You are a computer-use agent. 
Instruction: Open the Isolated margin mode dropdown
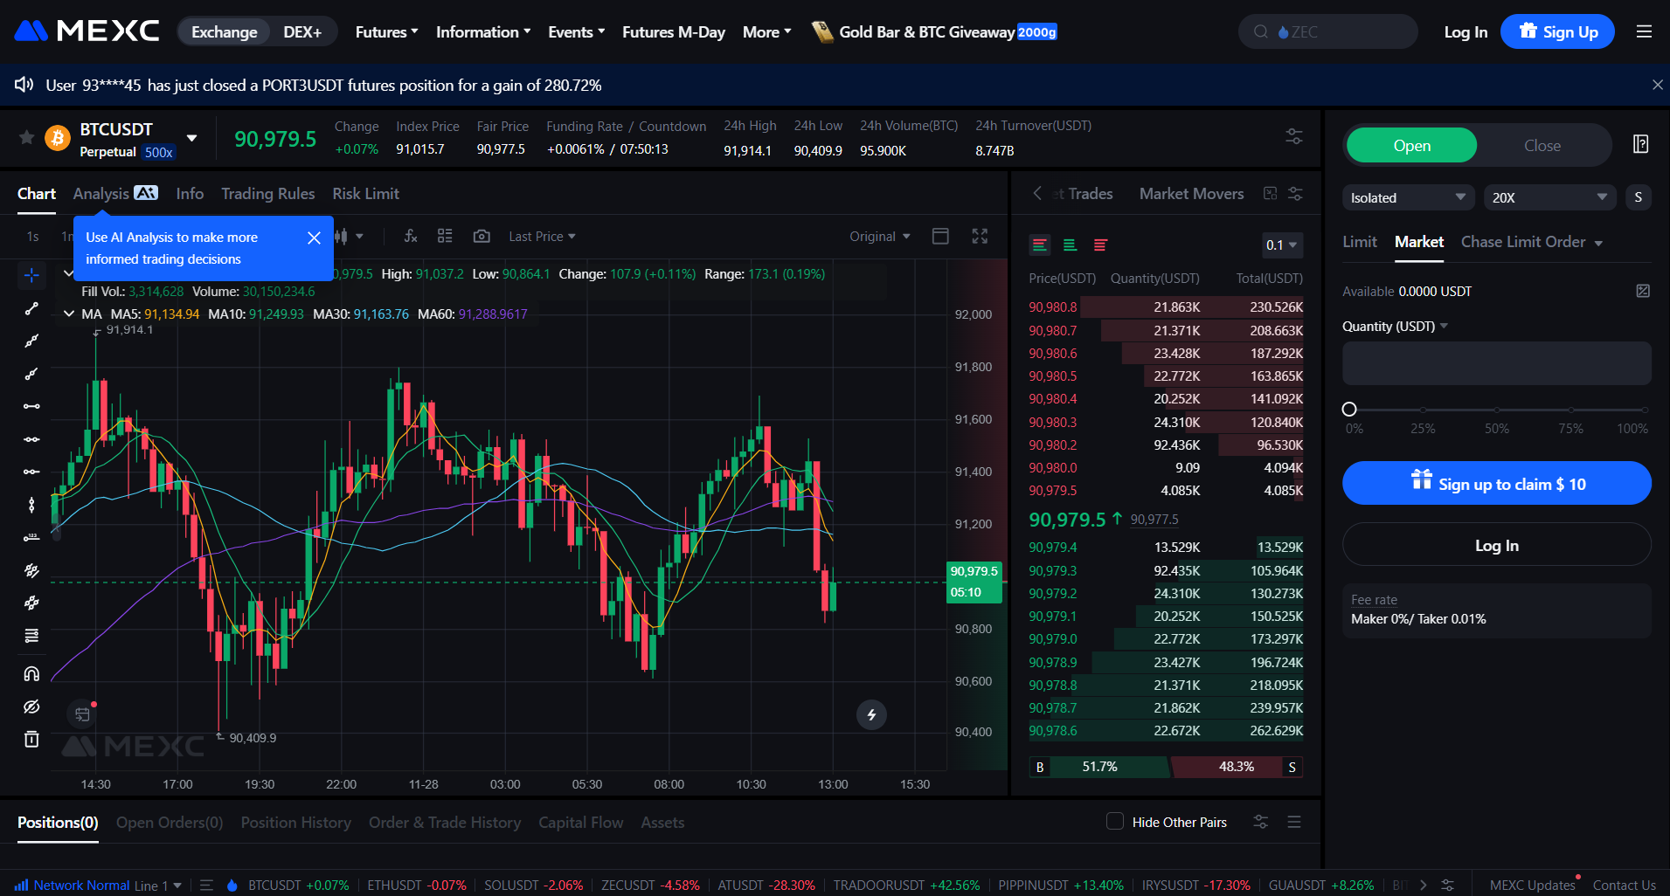1407,197
